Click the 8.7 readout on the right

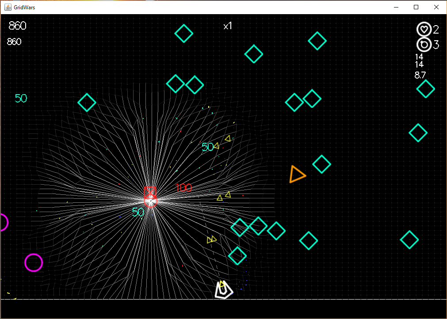click(420, 75)
